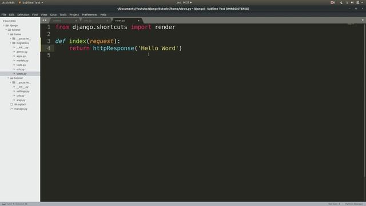Open the Selection menu

click(x=23, y=15)
